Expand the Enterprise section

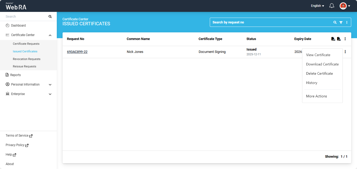tap(50, 94)
